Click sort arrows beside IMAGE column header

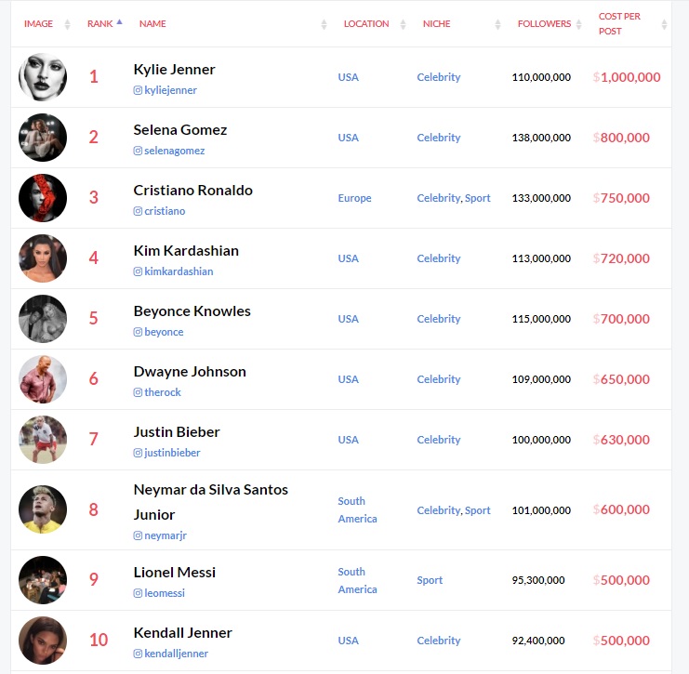(67, 24)
